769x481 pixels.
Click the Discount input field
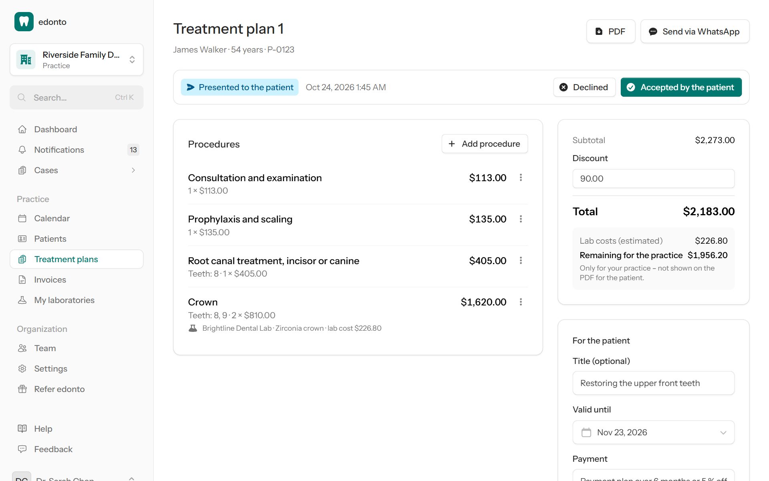(653, 178)
